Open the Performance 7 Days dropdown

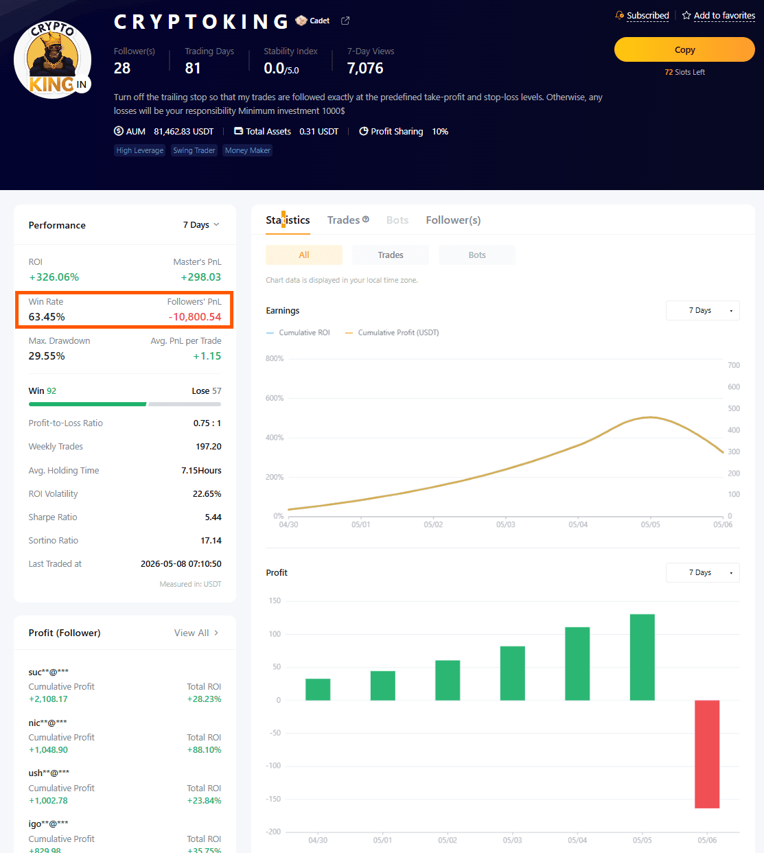point(201,225)
